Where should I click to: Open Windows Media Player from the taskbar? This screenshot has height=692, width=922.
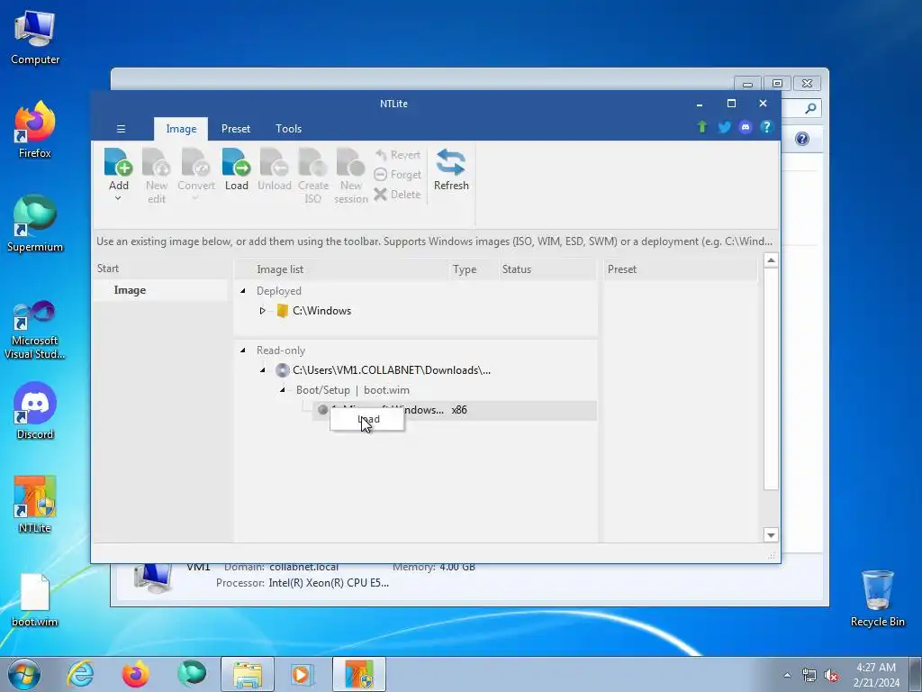coord(303,674)
